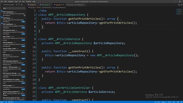Open PHP Intelephense manage gear
This screenshot has height=103, width=183.
pos(25,15)
